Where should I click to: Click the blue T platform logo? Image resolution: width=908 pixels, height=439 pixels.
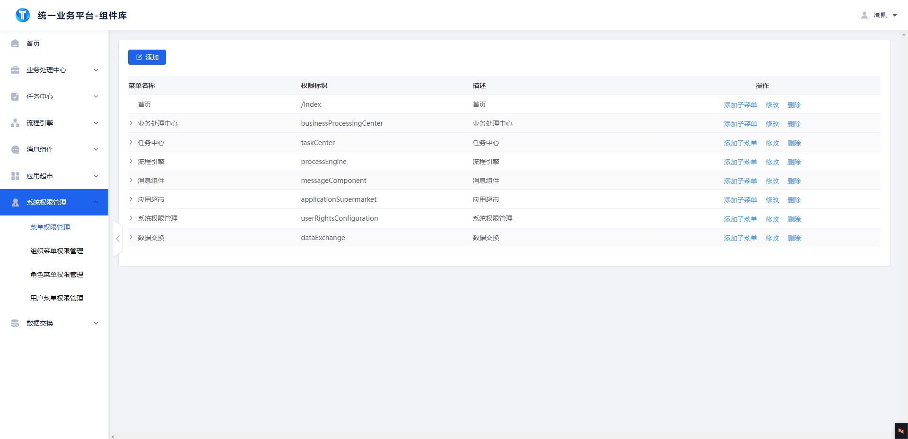click(x=23, y=15)
